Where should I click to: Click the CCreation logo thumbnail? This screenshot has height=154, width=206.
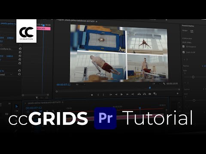pyautogui.click(x=26, y=31)
